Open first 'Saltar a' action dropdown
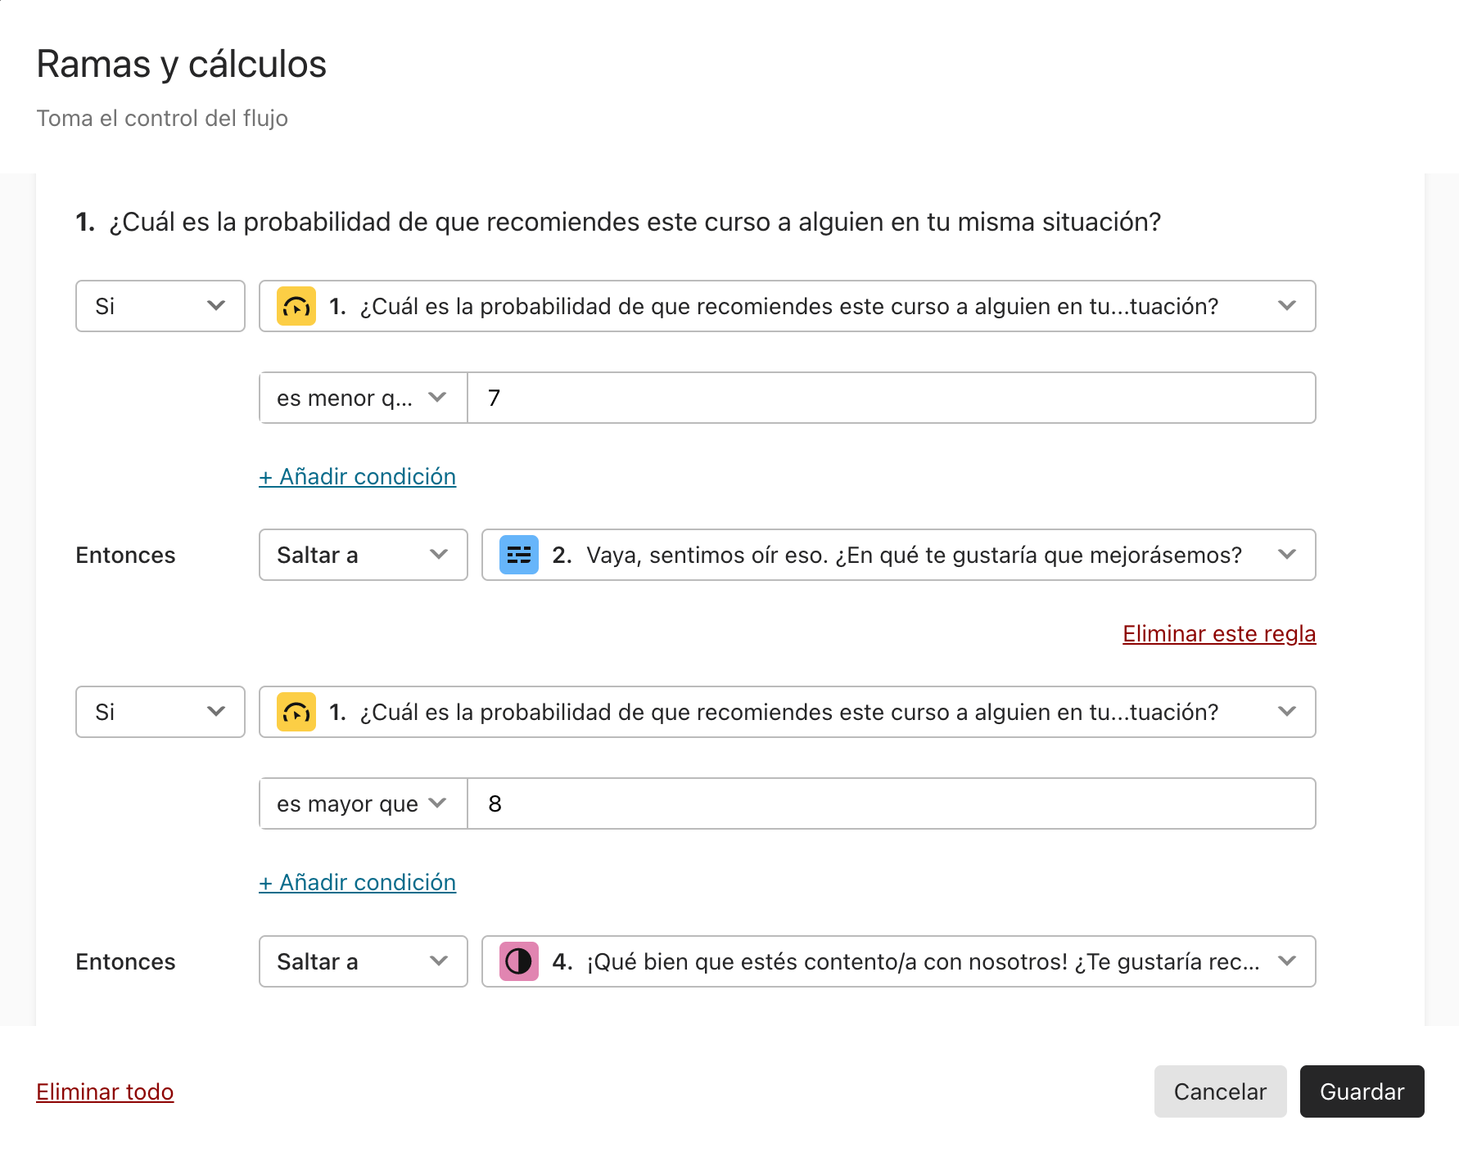 364,555
